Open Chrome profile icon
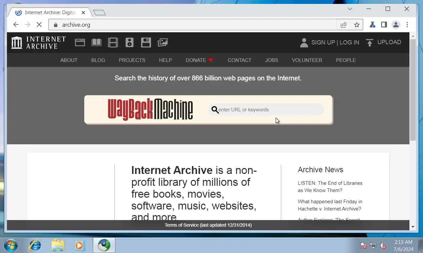Viewport: 423px width, 253px height. [x=396, y=25]
